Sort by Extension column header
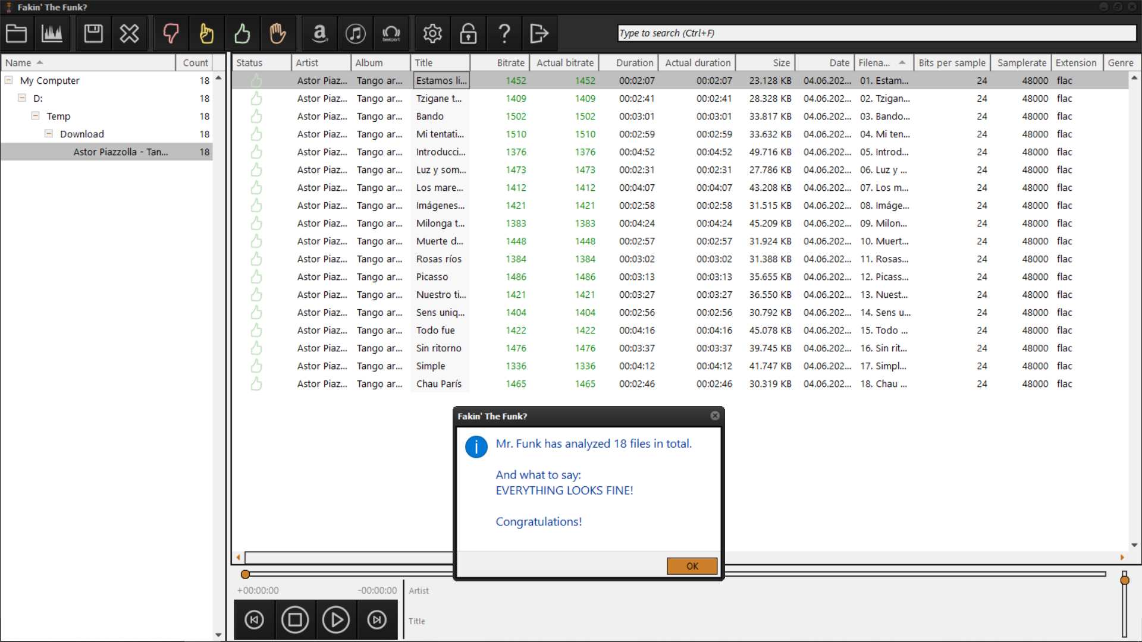The width and height of the screenshot is (1142, 642). coord(1076,62)
